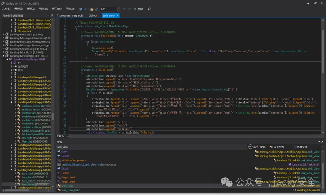Click the Undo icon in toolbar
This screenshot has width=326, height=195.
[x=124, y=9]
